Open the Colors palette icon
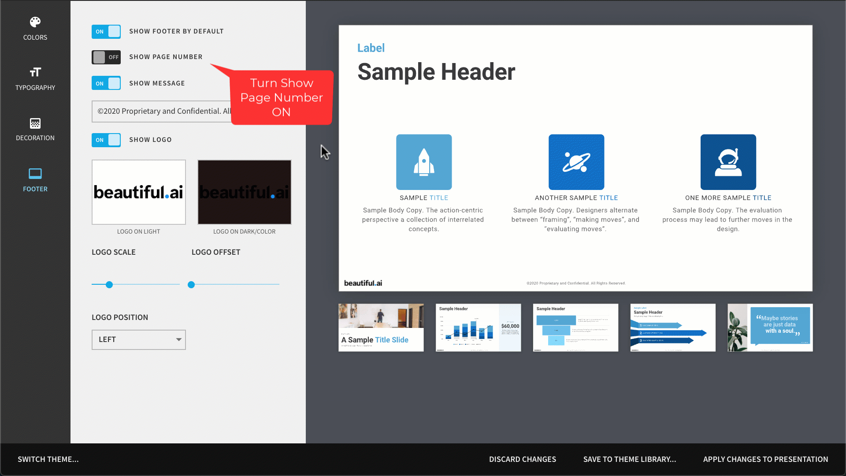 [x=35, y=22]
